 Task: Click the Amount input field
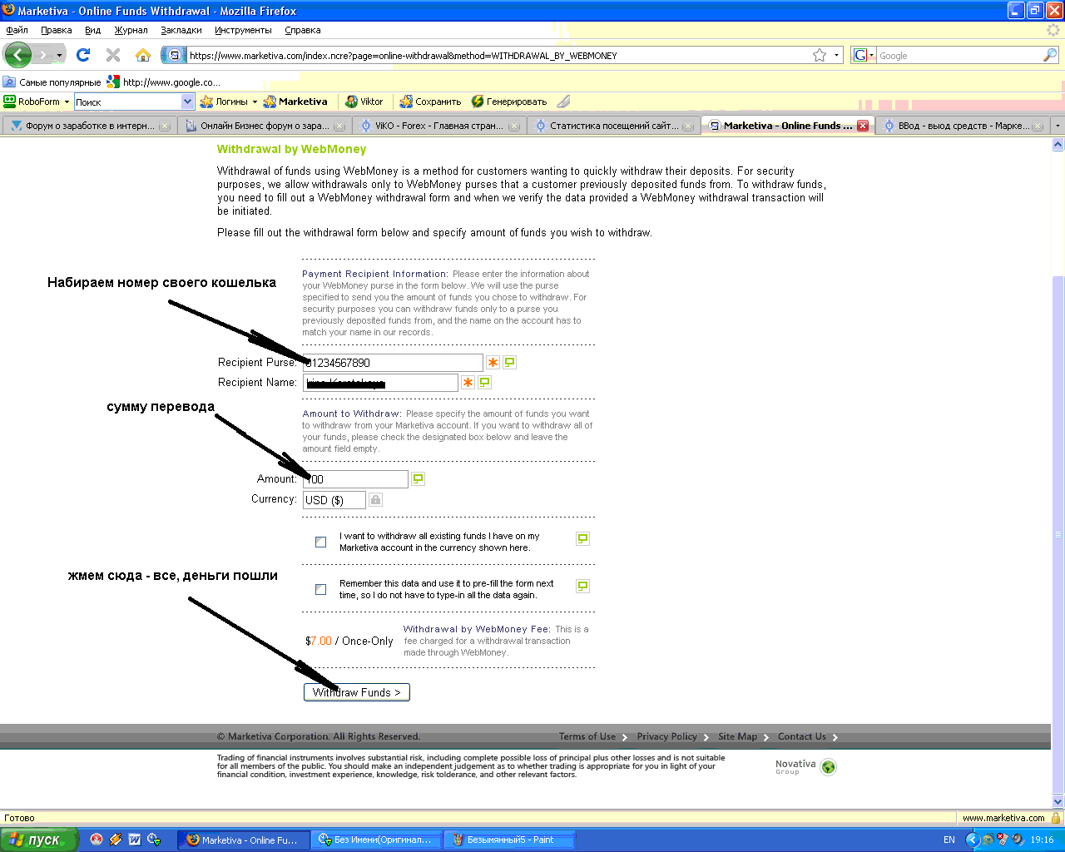tap(355, 479)
